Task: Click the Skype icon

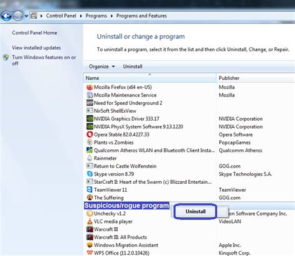Action: pos(90,174)
